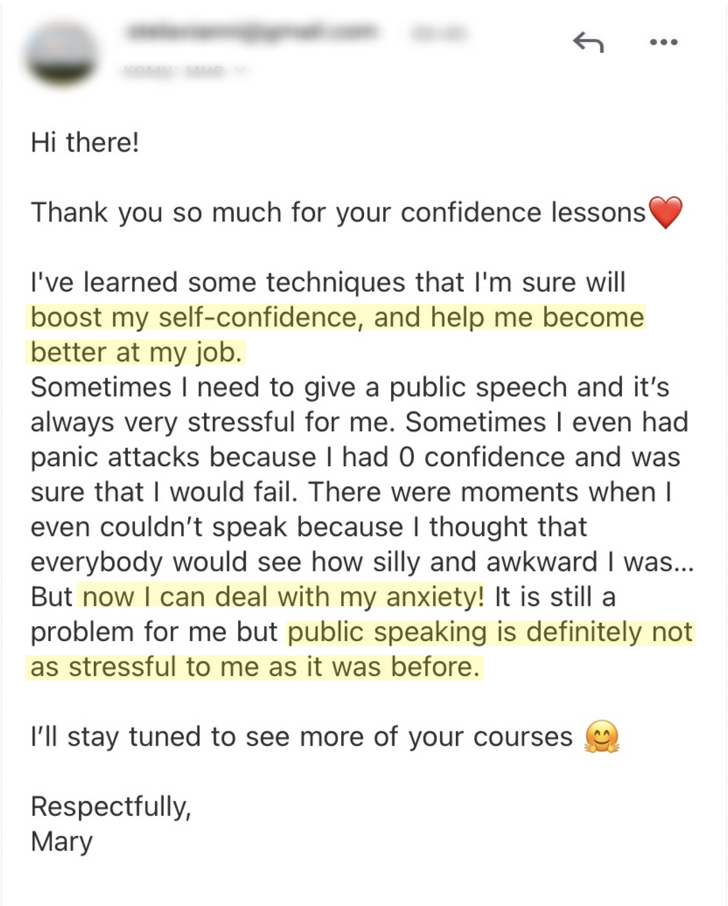Click the blurred sender email address

(252, 31)
